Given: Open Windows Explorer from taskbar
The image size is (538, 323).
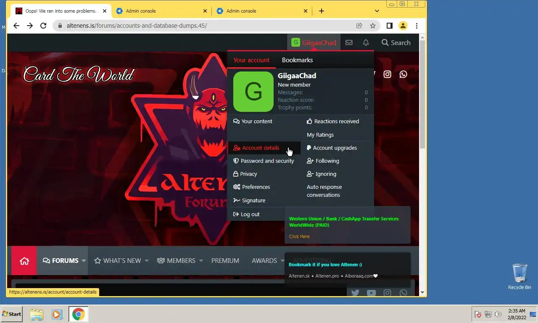Looking at the screenshot, I should [37, 314].
